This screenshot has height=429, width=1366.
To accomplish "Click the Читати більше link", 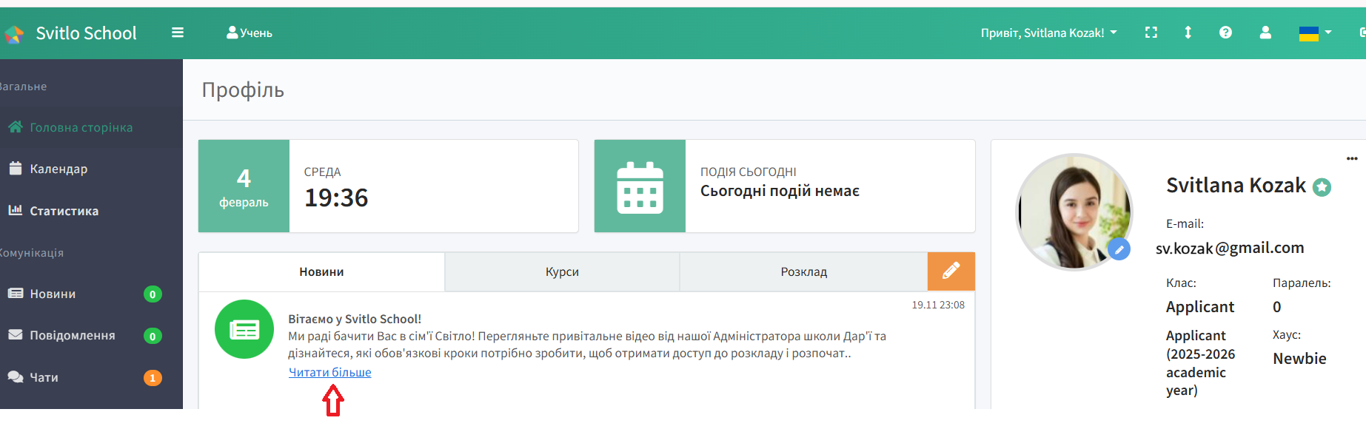I will click(330, 373).
